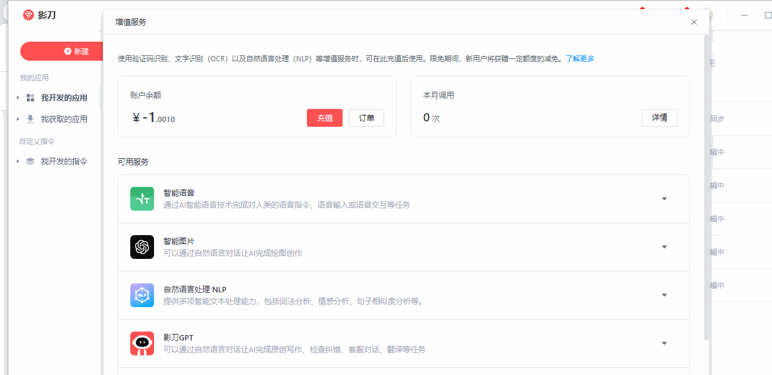Viewport: 772px width, 375px height.
Task: Click the dialog vertical scrollbar
Action: coord(706,187)
